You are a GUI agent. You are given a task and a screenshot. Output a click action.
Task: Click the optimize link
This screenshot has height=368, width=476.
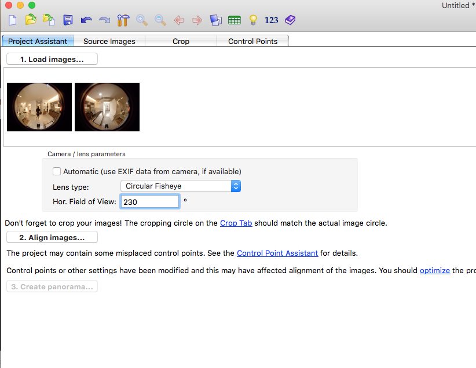(434, 270)
